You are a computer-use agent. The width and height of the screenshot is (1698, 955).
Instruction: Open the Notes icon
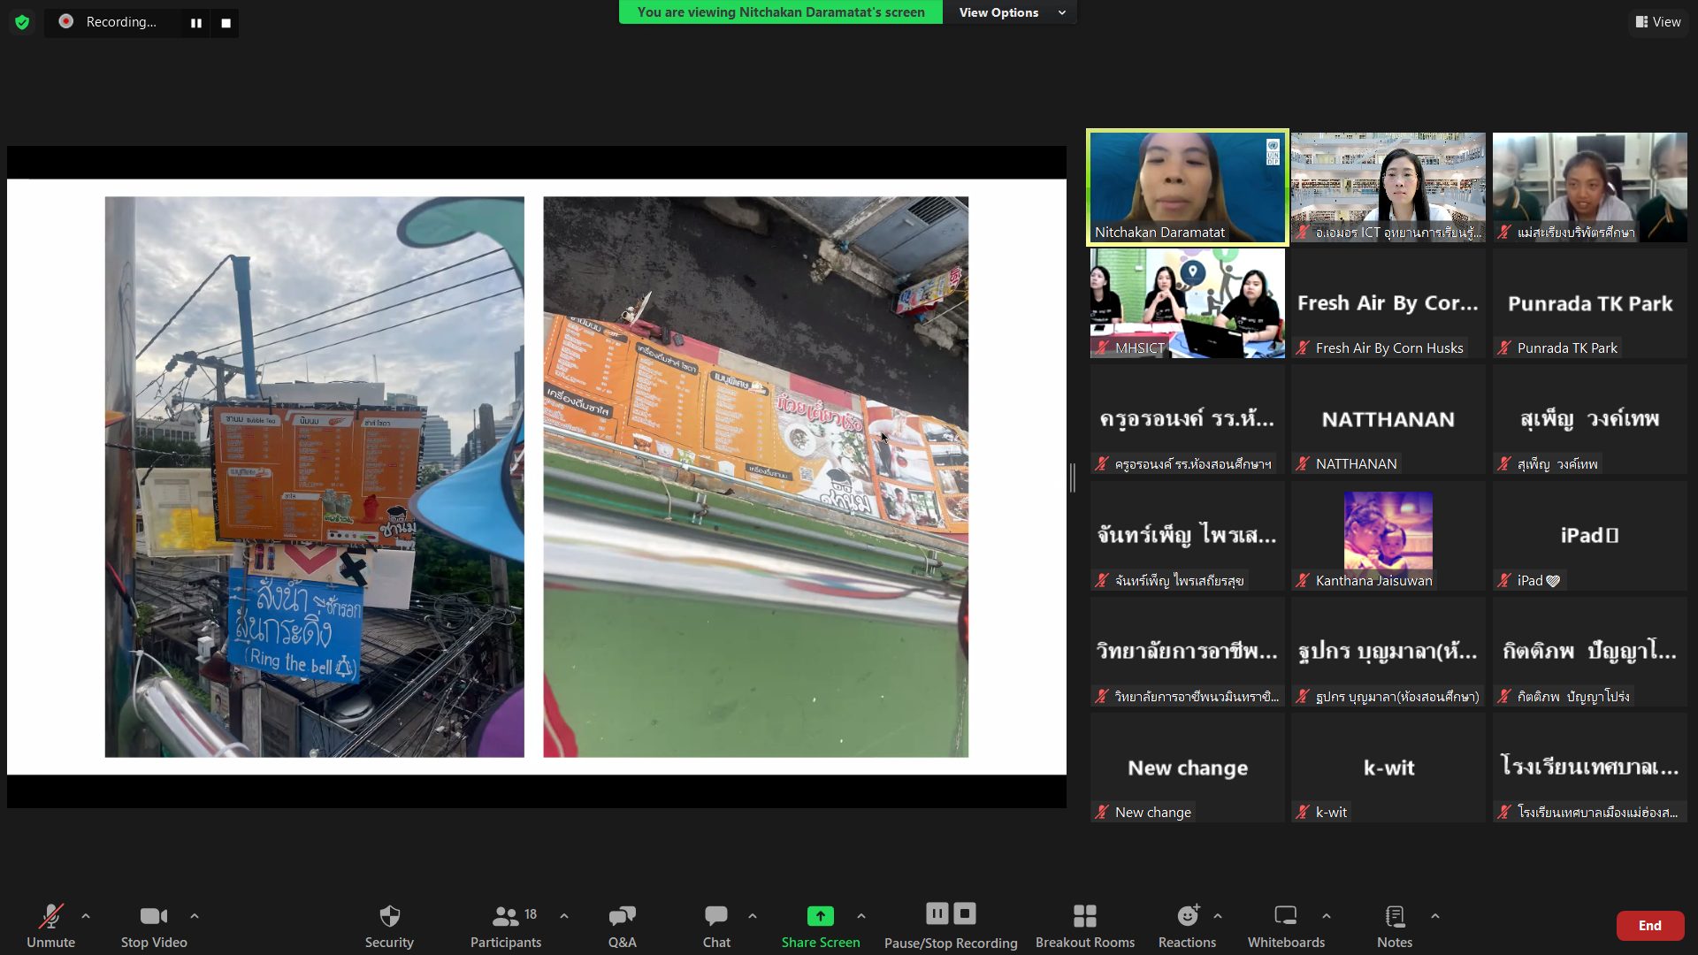1395,916
